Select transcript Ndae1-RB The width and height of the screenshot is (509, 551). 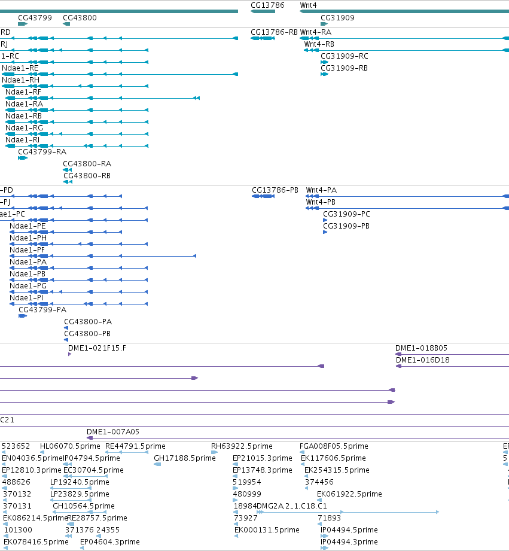23,116
